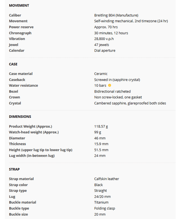The image size is (180, 219).
Task: Click the Titanium buckle material value
Action: [x=101, y=203]
